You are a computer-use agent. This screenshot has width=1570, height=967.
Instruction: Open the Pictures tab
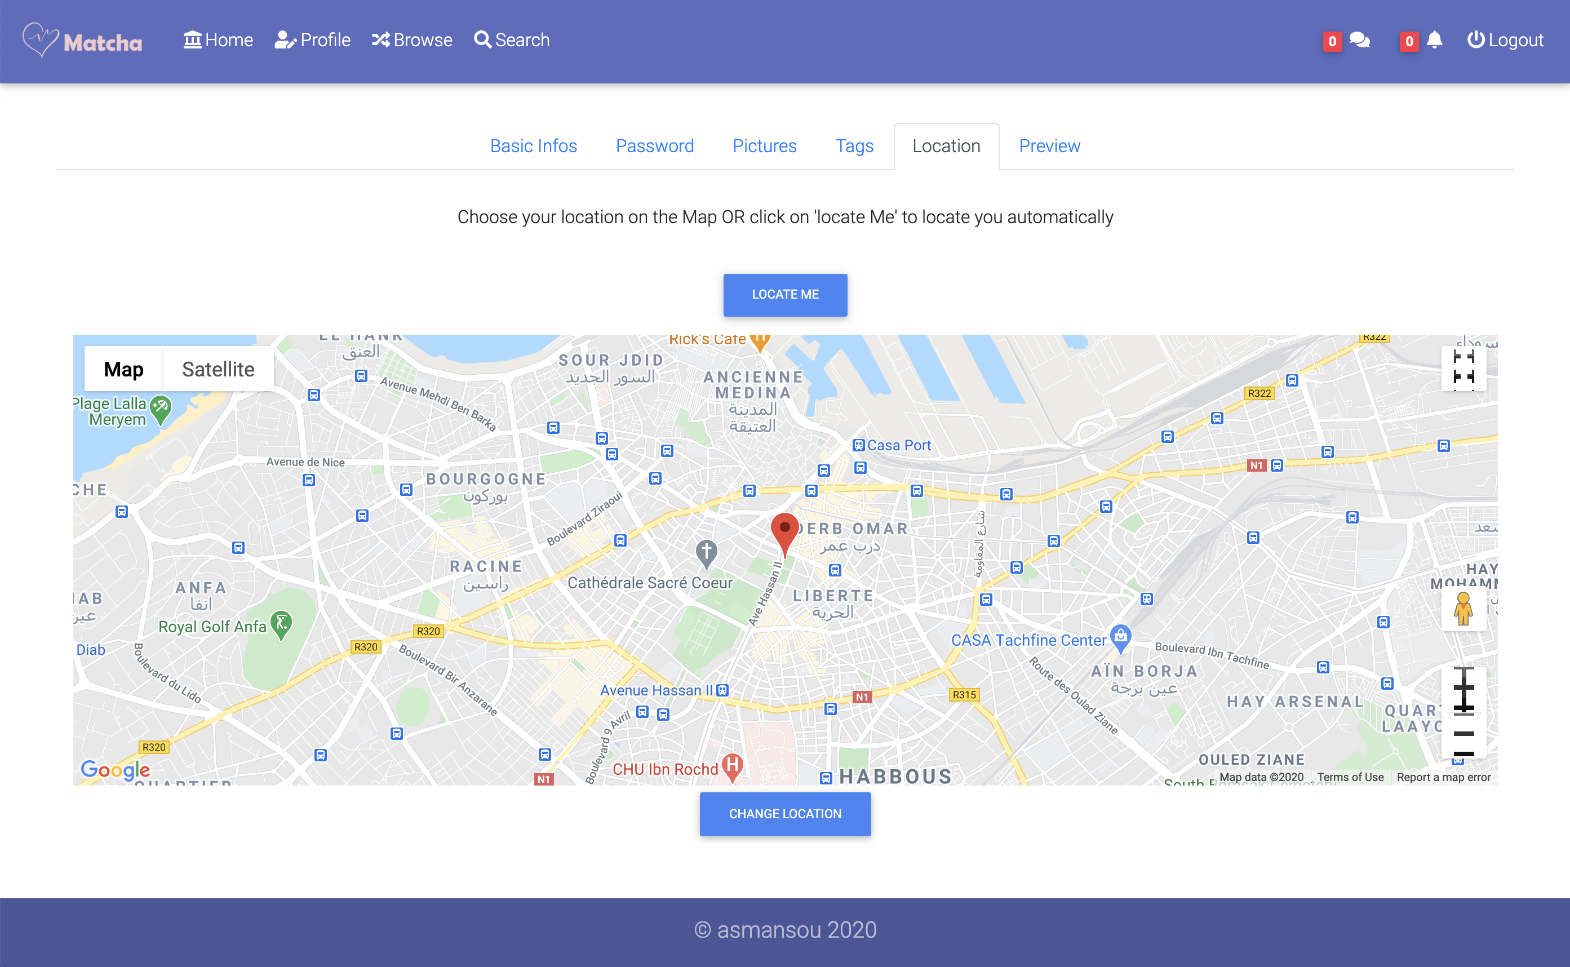point(764,146)
